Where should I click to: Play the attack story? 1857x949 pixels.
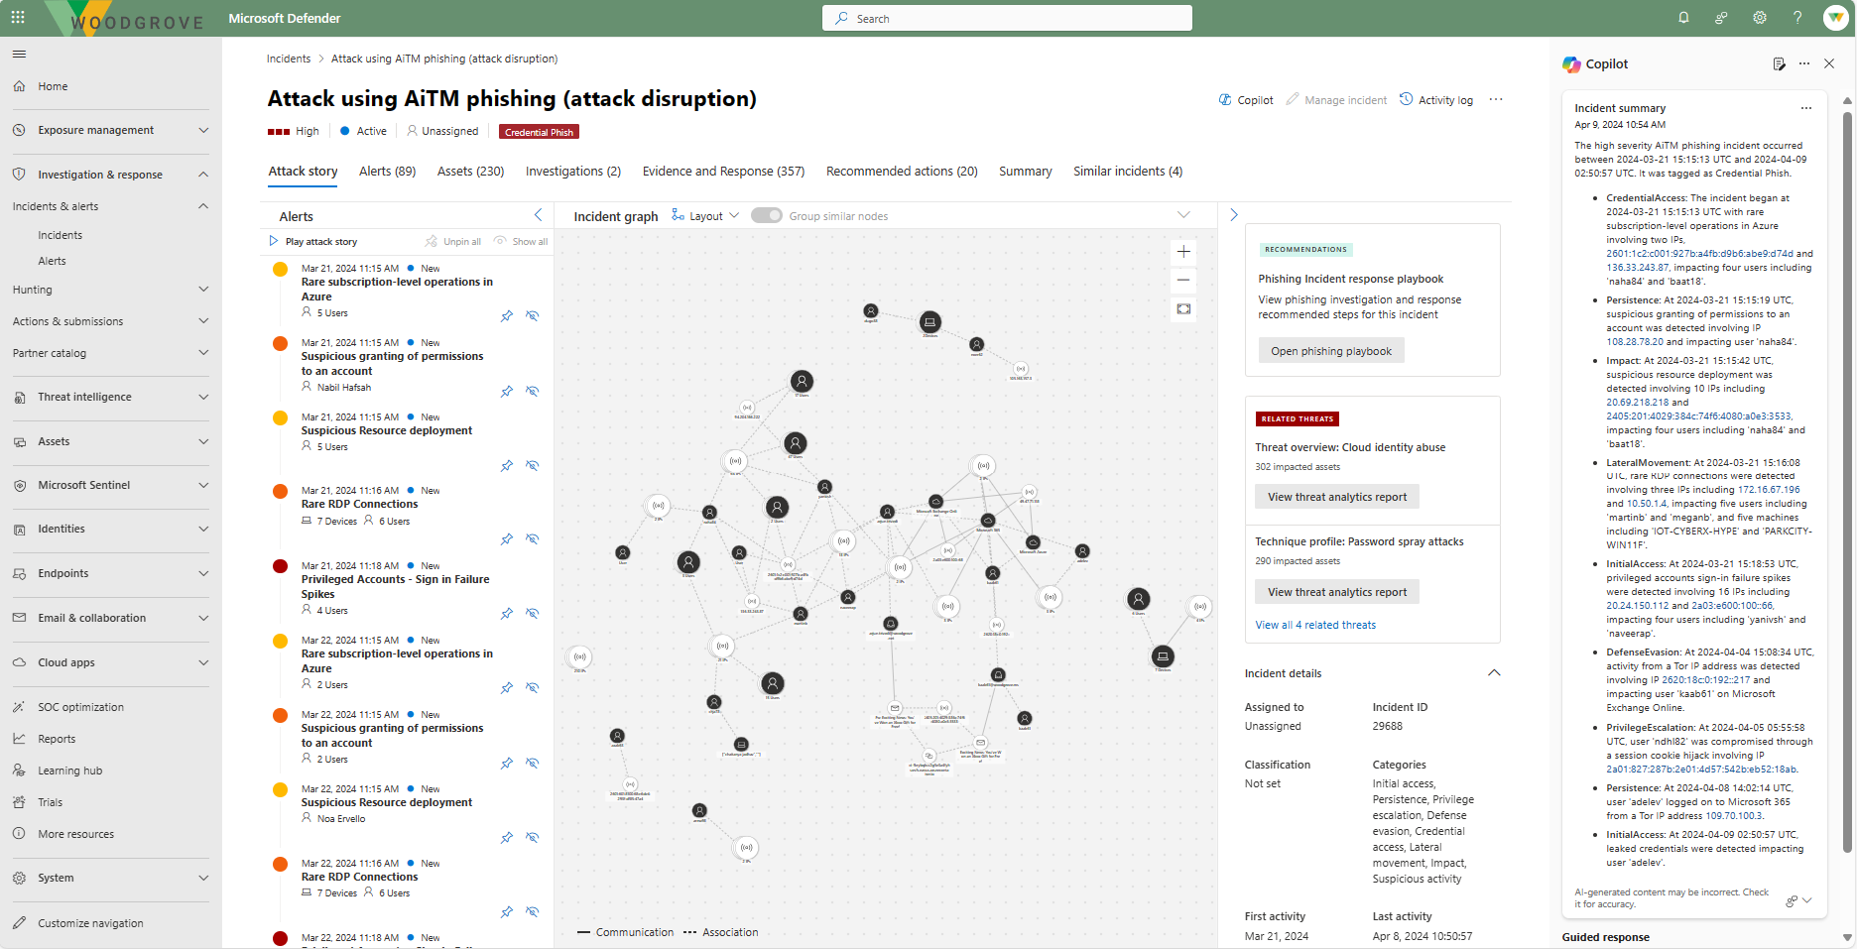pos(313,242)
